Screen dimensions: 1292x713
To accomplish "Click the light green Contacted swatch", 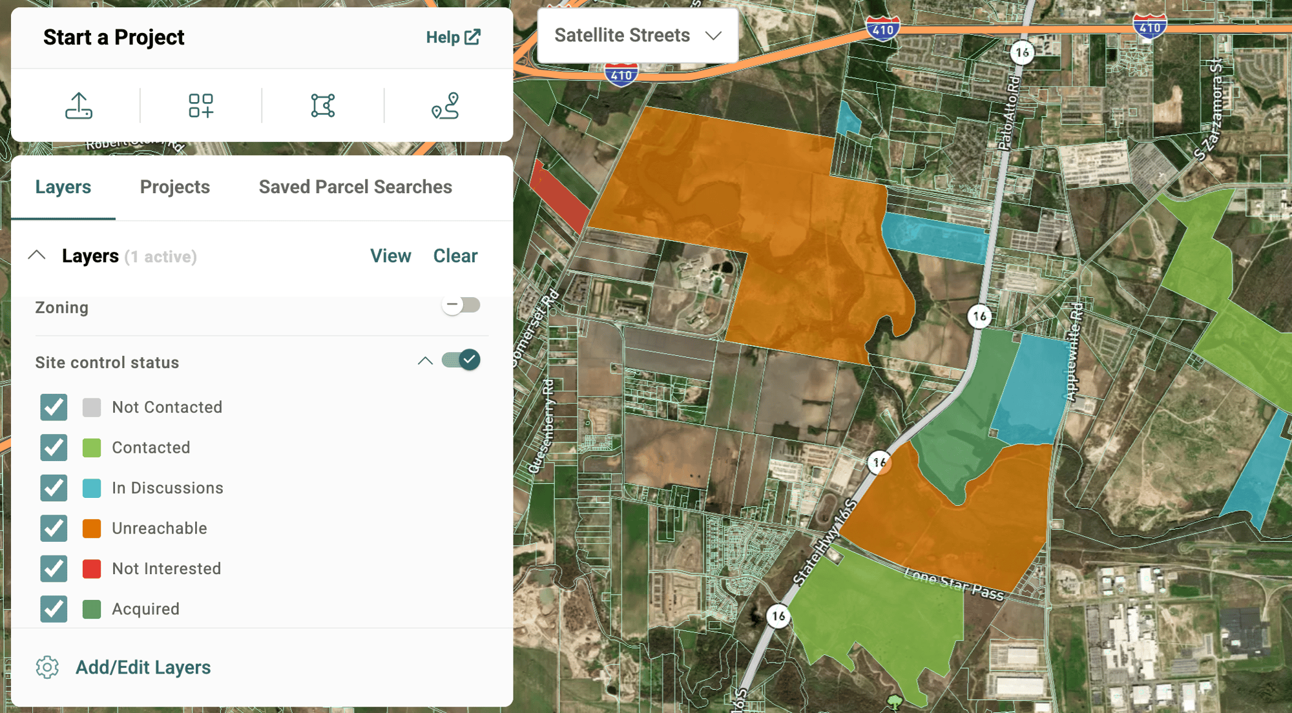I will click(x=92, y=448).
